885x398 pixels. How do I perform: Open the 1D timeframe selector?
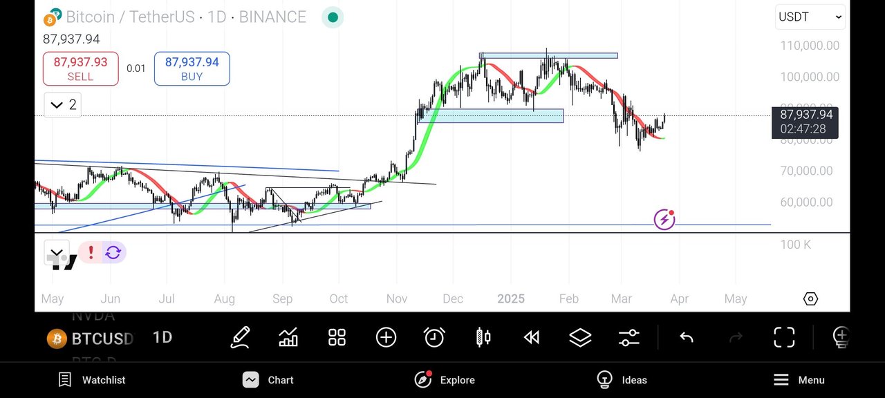tap(162, 337)
